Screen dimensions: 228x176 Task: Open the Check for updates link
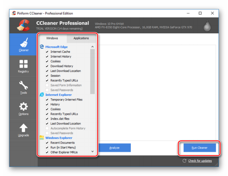coord(200,161)
